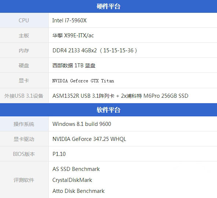Click the 软件平台 header
This screenshot has width=217, height=198.
pyautogui.click(x=108, y=110)
